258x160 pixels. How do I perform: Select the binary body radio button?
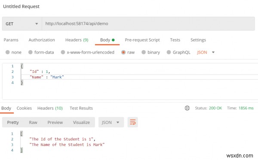pyautogui.click(x=144, y=52)
